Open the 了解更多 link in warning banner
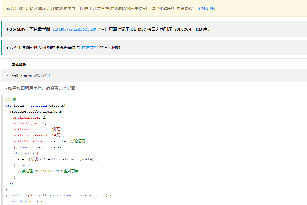 (x=205, y=8)
